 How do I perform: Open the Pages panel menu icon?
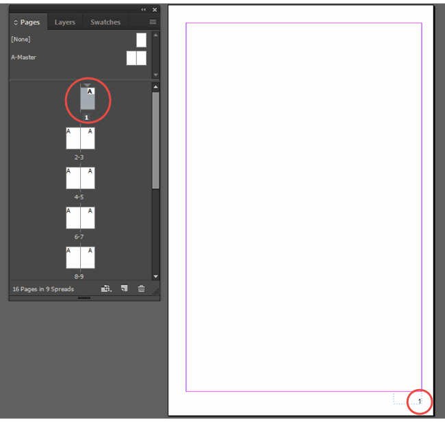153,22
